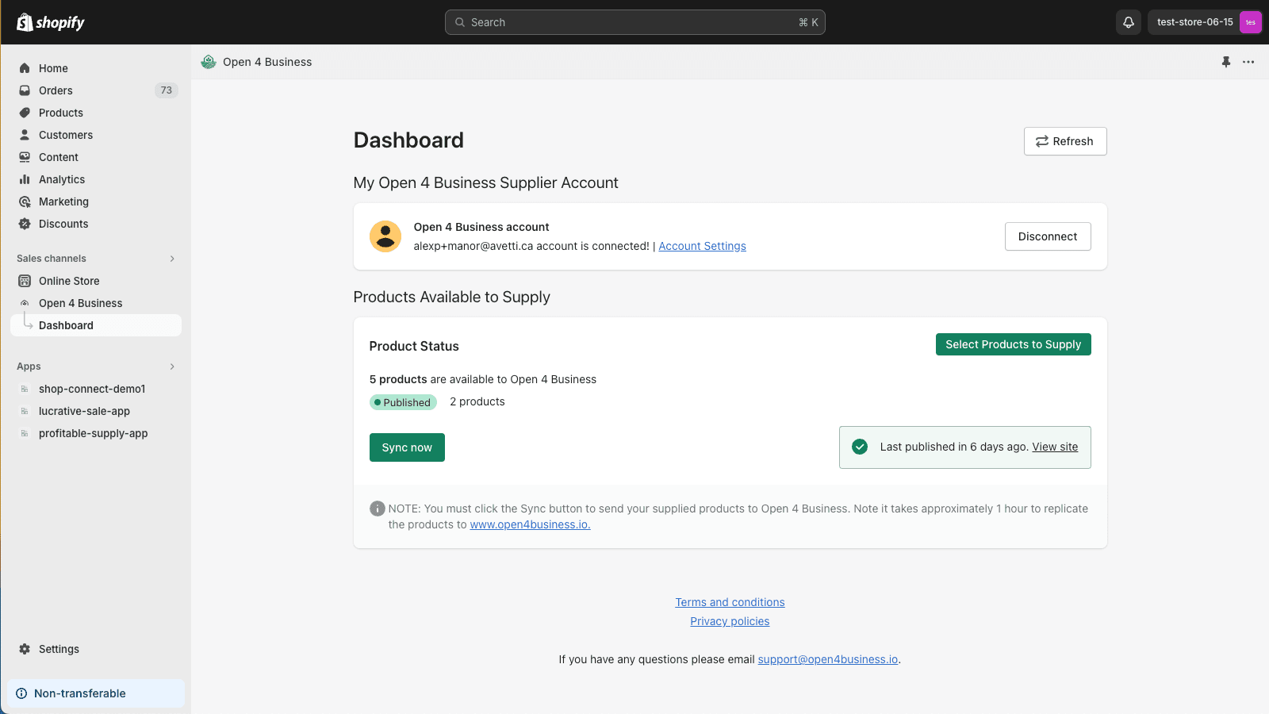Click the Shopify logo
This screenshot has height=714, width=1269.
click(x=51, y=22)
